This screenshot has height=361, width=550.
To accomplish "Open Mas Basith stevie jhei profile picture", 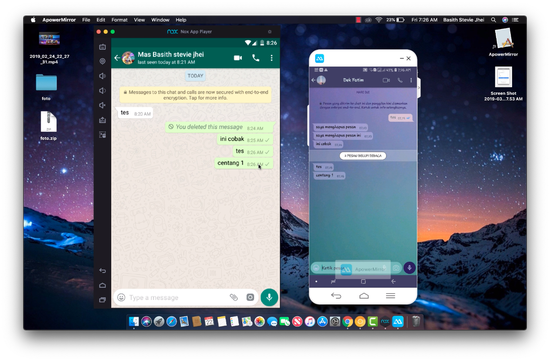I will [x=129, y=58].
